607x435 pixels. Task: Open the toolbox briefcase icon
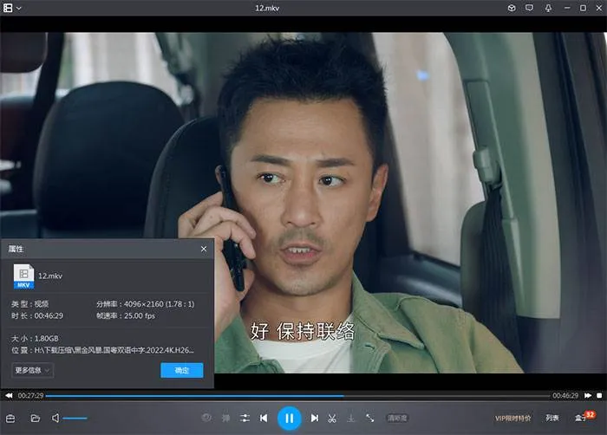pyautogui.click(x=10, y=418)
